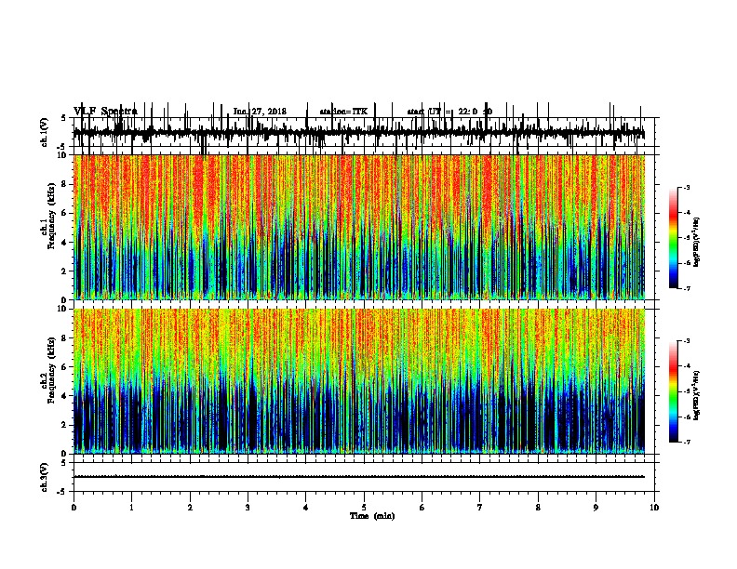
Task: Click the ch.1 spectrogram panel
Action: [359, 227]
